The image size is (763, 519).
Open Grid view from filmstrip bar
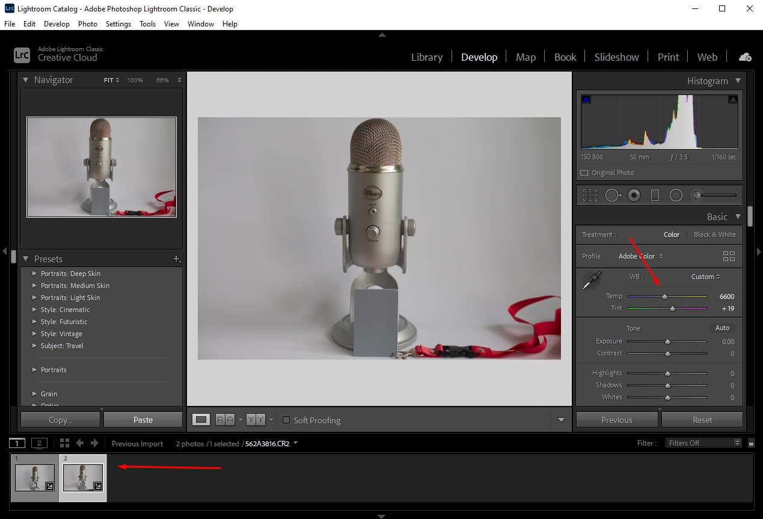point(64,443)
